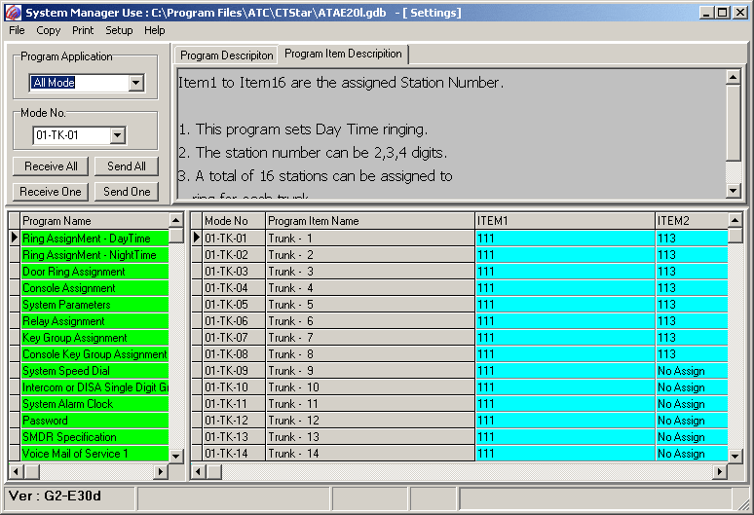Click the item grid scroll-up arrow
The width and height of the screenshot is (754, 515).
(735, 221)
